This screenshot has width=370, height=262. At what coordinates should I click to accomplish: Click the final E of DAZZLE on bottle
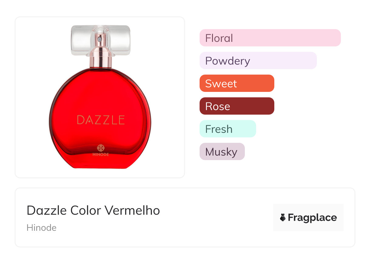click(x=121, y=120)
